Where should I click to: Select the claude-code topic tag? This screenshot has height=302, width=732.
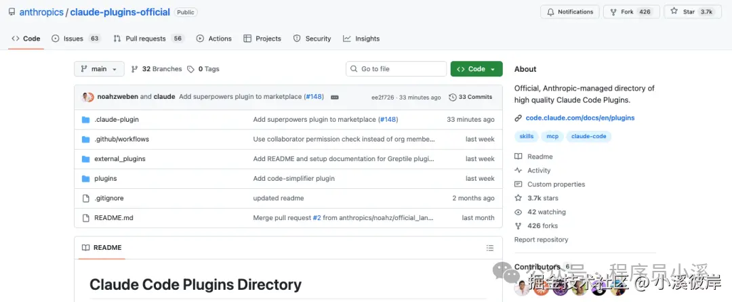click(x=589, y=137)
